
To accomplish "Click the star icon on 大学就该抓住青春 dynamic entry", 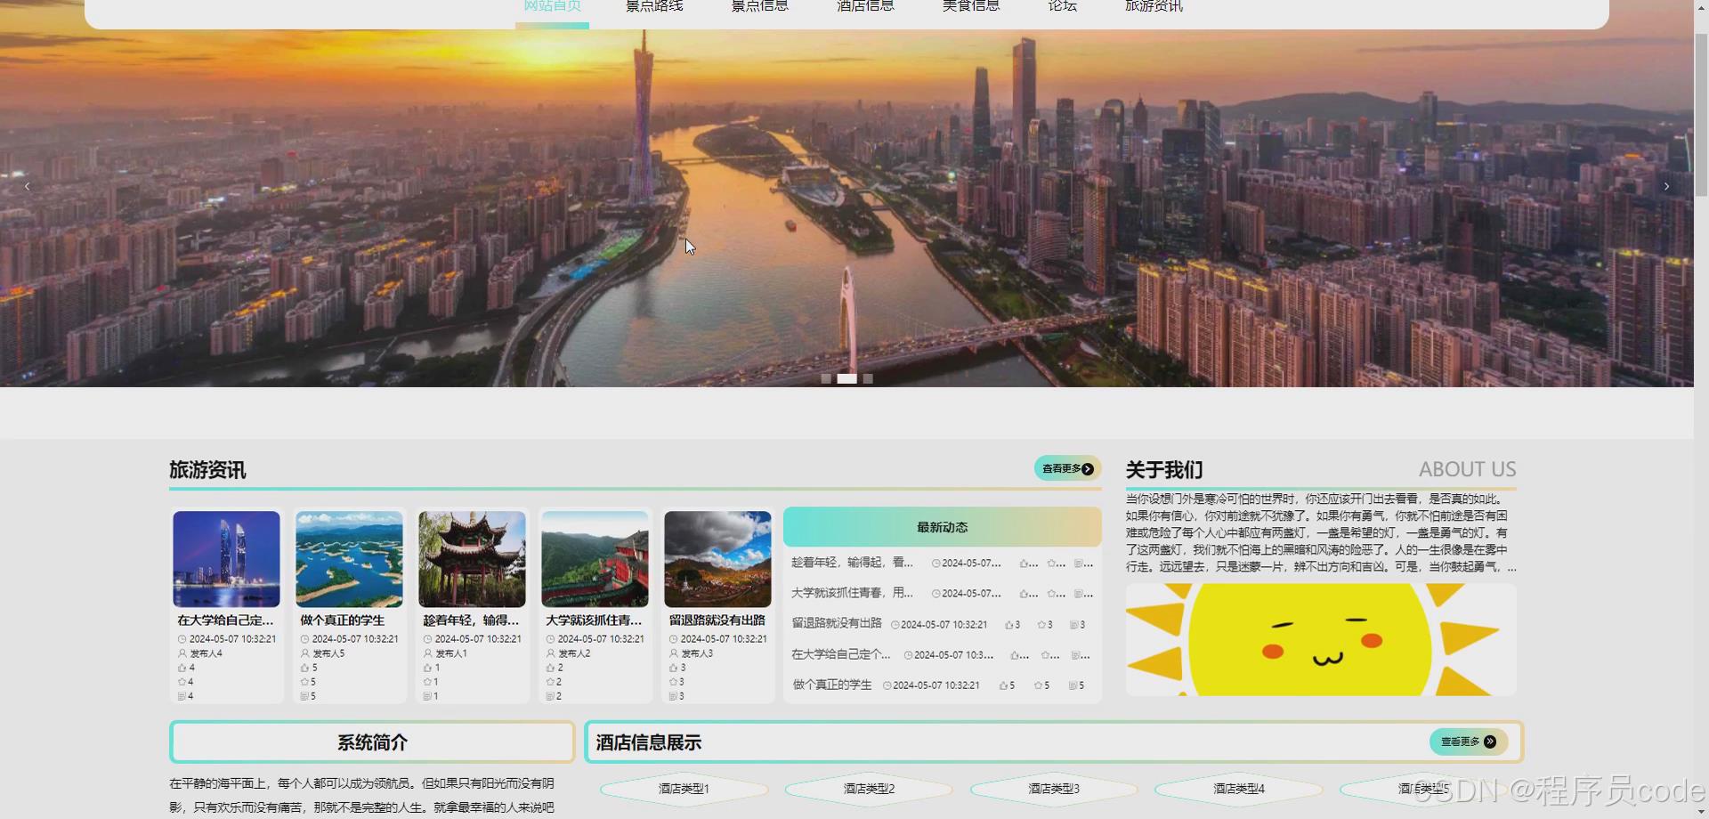I will coord(1050,595).
